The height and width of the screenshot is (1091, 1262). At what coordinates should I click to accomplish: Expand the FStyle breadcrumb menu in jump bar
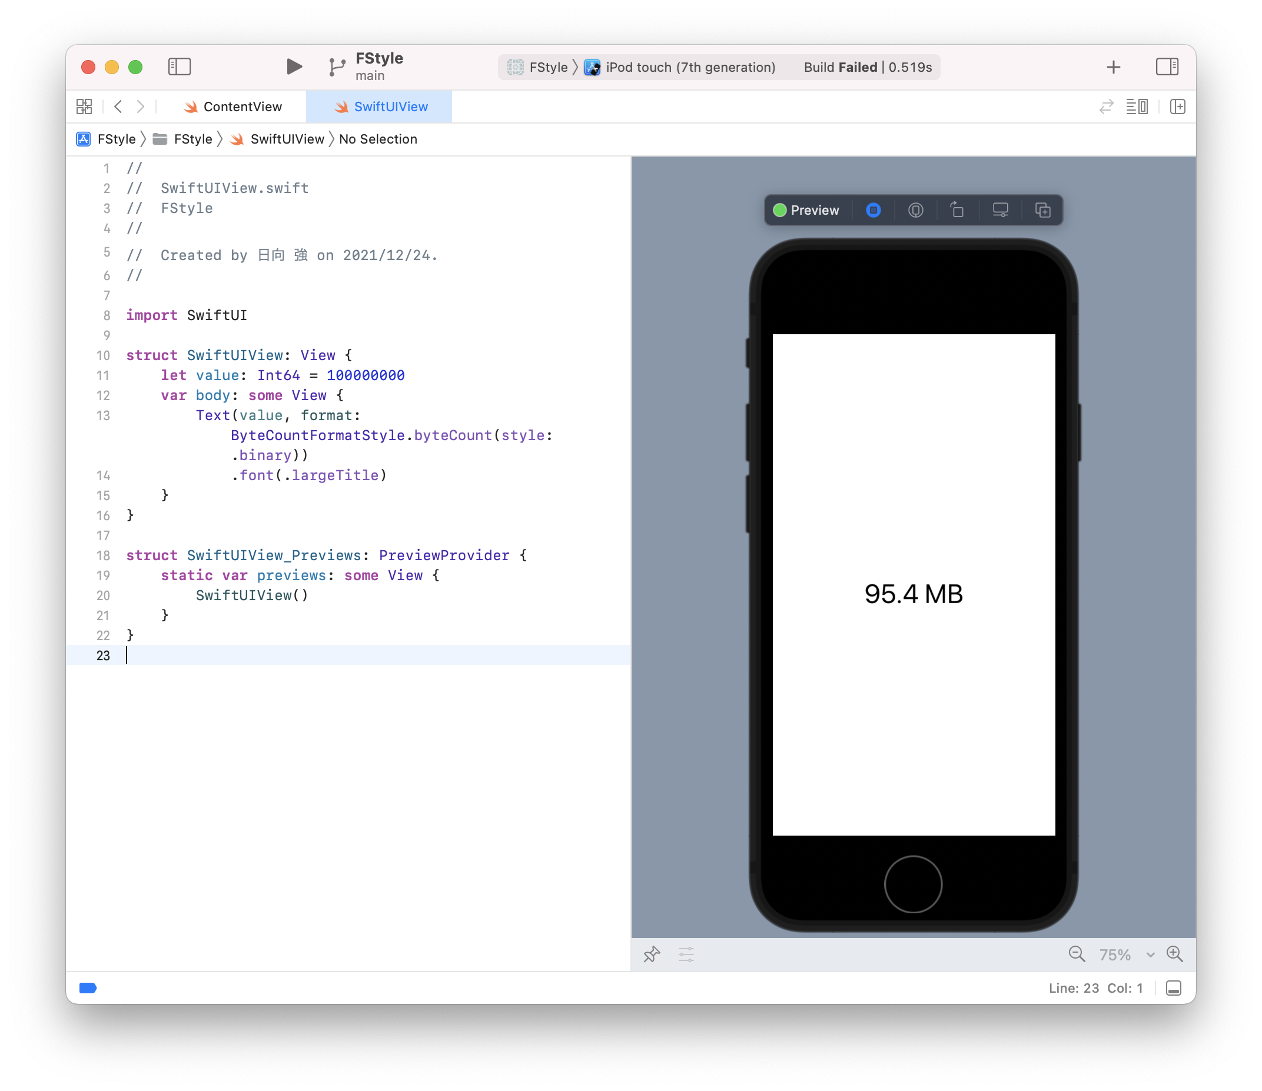[117, 139]
